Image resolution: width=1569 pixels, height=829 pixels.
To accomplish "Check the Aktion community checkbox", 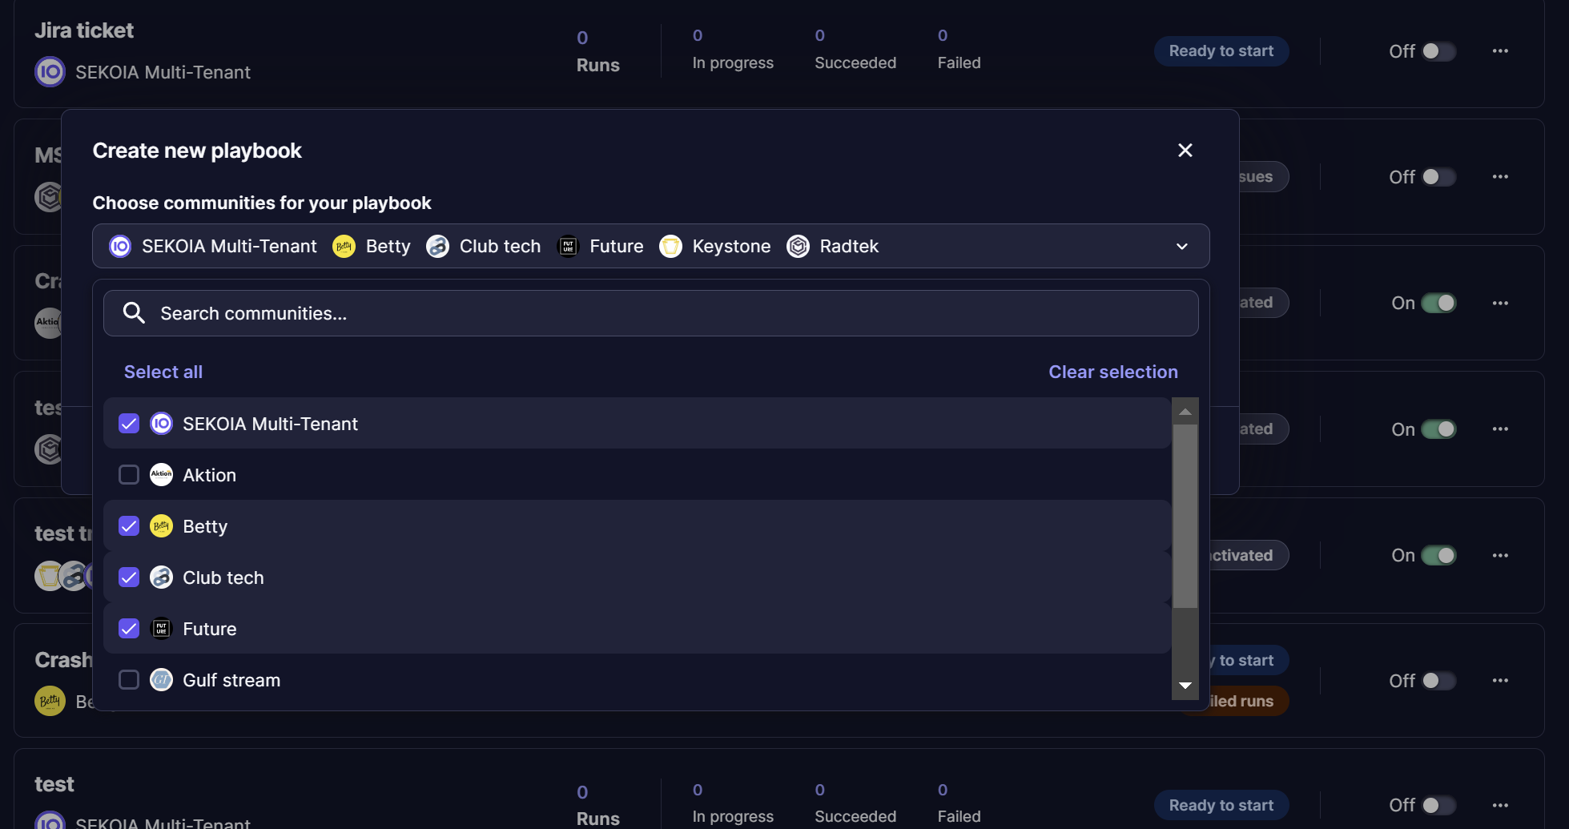I will click(x=129, y=475).
